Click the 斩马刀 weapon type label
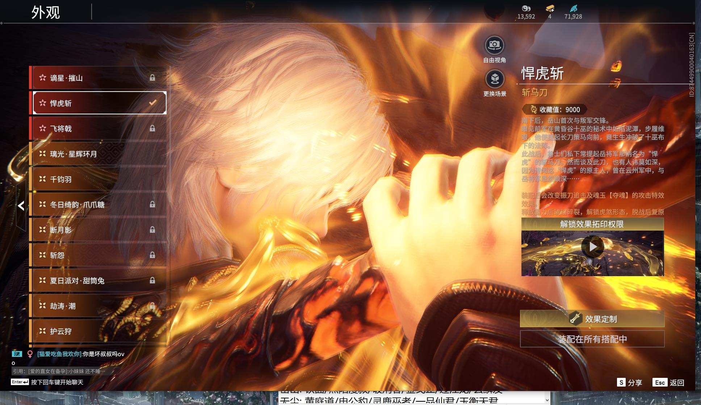Viewport: 701px width, 405px height. point(534,93)
